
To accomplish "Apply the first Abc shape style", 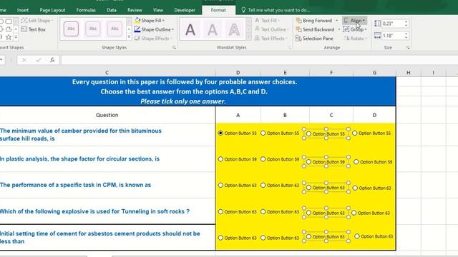I will [x=71, y=29].
